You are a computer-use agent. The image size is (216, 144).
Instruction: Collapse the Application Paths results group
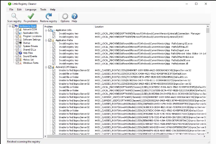click(46, 40)
